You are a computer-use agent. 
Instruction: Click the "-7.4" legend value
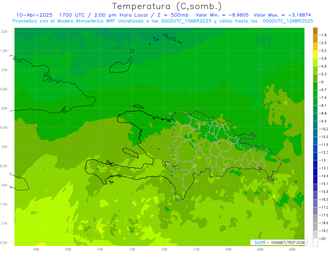pos(323,98)
